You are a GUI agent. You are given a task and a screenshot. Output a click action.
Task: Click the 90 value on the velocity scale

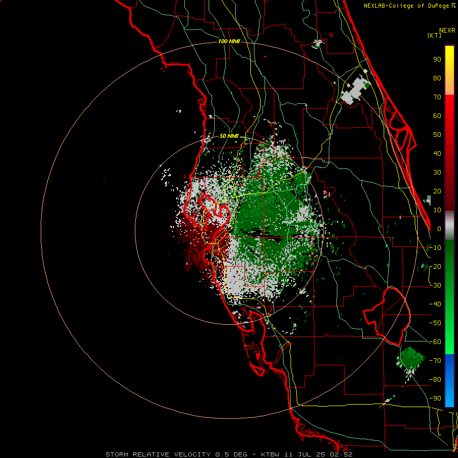(437, 60)
